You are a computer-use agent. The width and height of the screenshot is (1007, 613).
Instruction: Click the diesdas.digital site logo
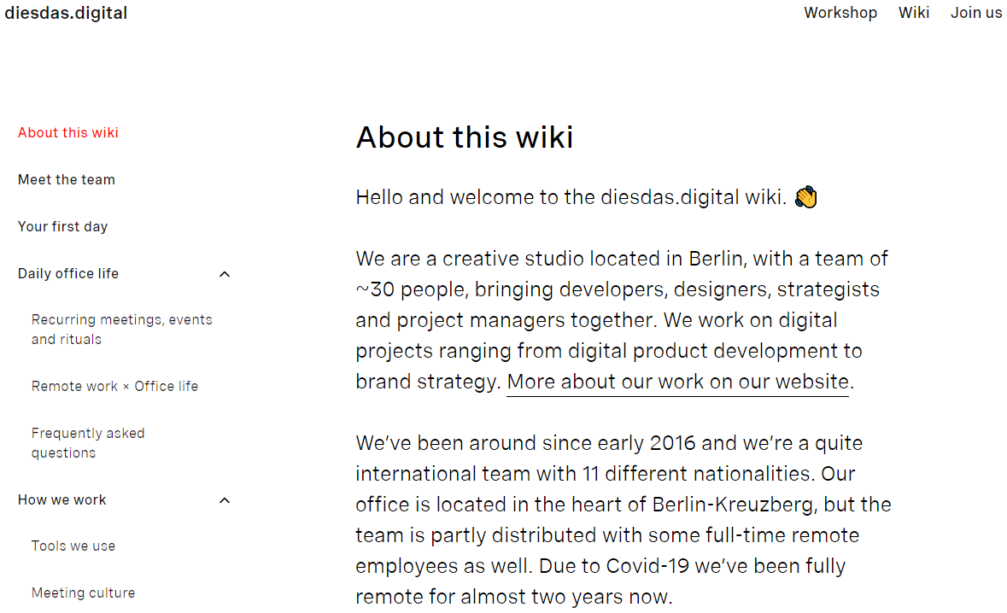(x=66, y=13)
